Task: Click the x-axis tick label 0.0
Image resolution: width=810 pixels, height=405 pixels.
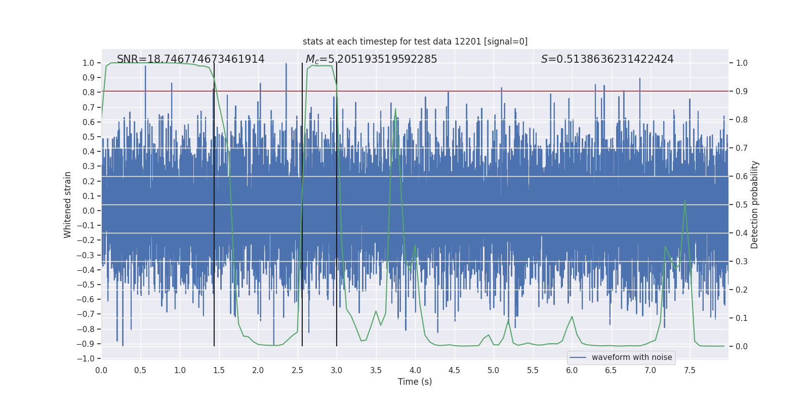Action: tap(101, 371)
